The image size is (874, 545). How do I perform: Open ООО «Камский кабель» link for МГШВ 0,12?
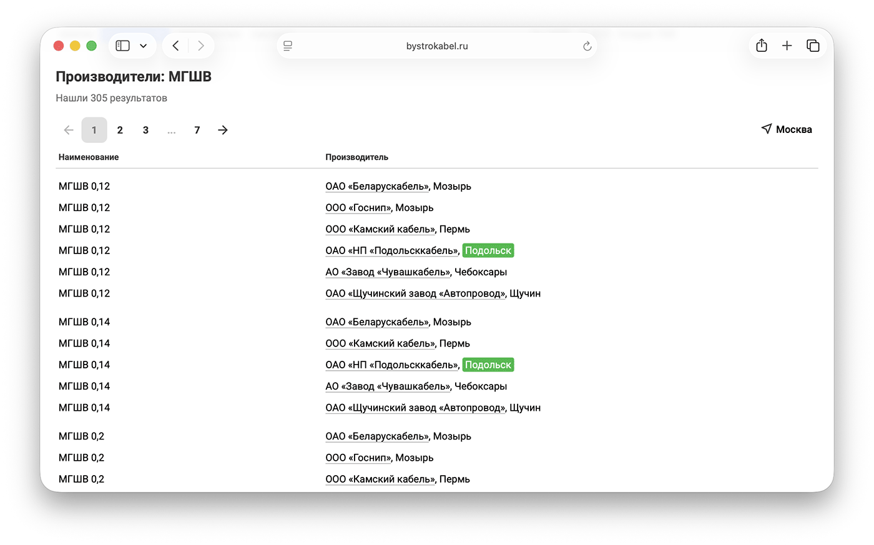pos(380,229)
